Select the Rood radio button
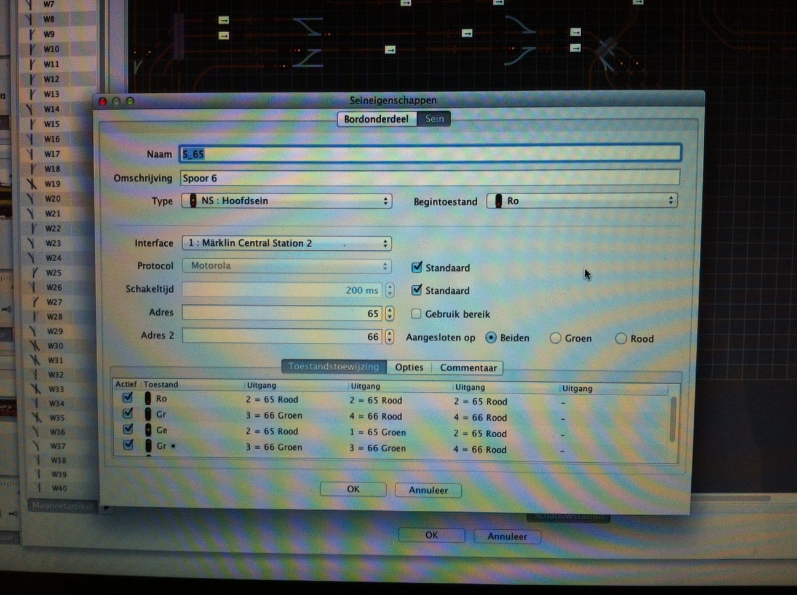 point(621,338)
